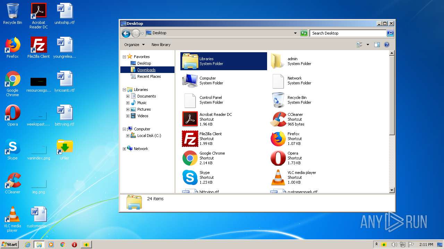Select the Libraries system folder
The image size is (444, 249).
point(224,61)
